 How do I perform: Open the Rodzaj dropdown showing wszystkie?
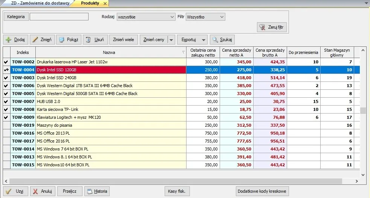(x=146, y=17)
